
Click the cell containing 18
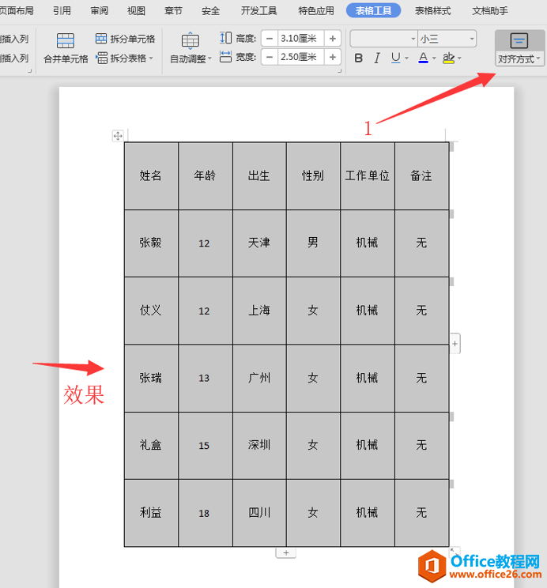206,513
